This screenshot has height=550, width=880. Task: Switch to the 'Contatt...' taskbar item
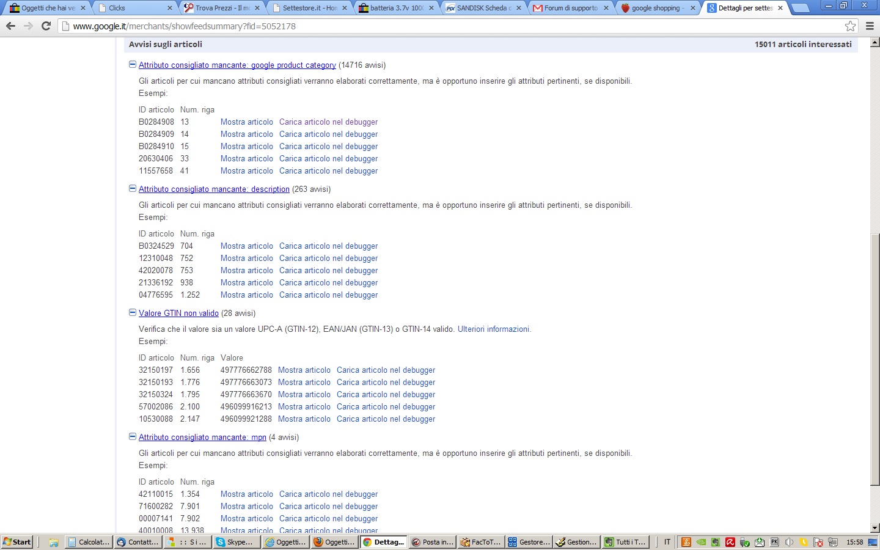click(138, 542)
